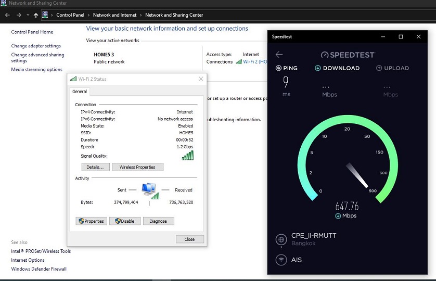Maximize the Speedtest window
The height and width of the screenshot is (281, 436).
tap(401, 37)
